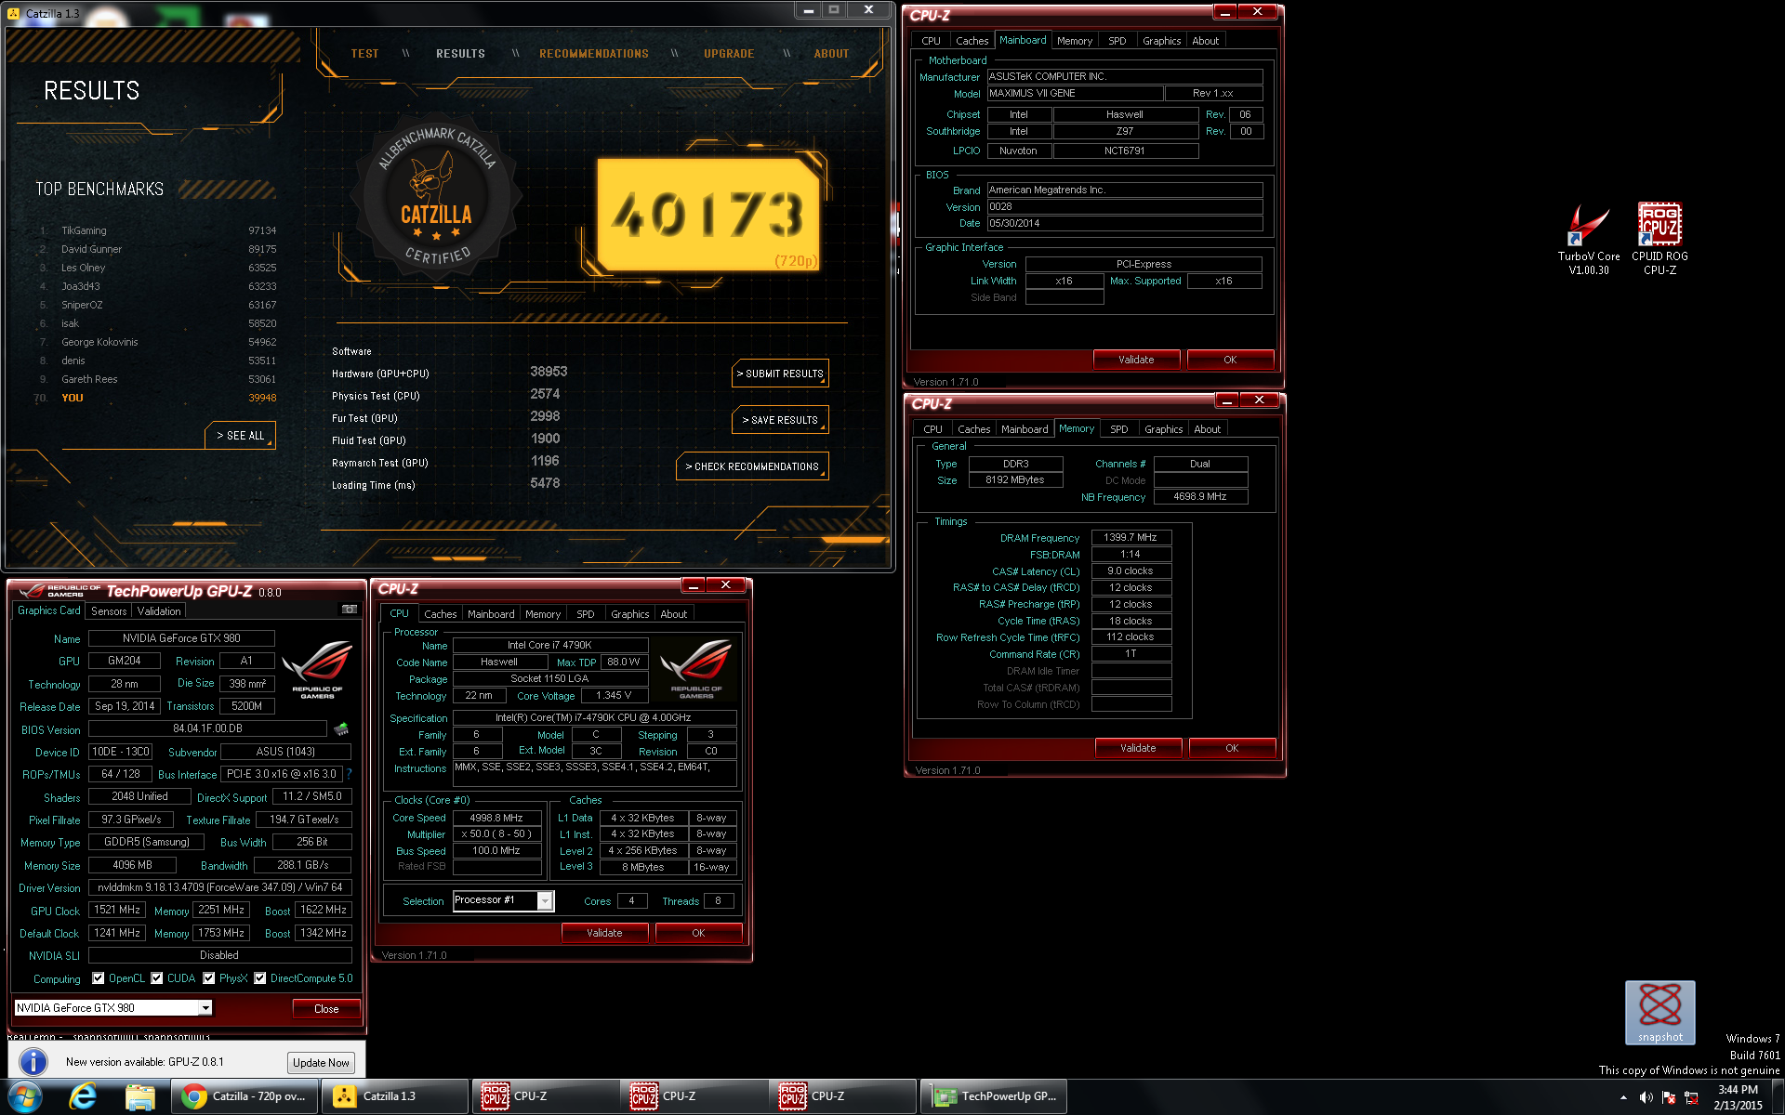Open Internet Explorer from taskbar

point(84,1096)
